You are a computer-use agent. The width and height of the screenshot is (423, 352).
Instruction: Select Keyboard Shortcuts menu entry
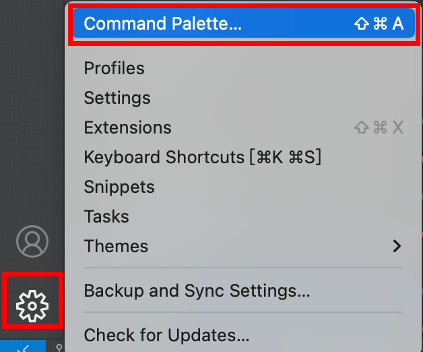tap(203, 157)
